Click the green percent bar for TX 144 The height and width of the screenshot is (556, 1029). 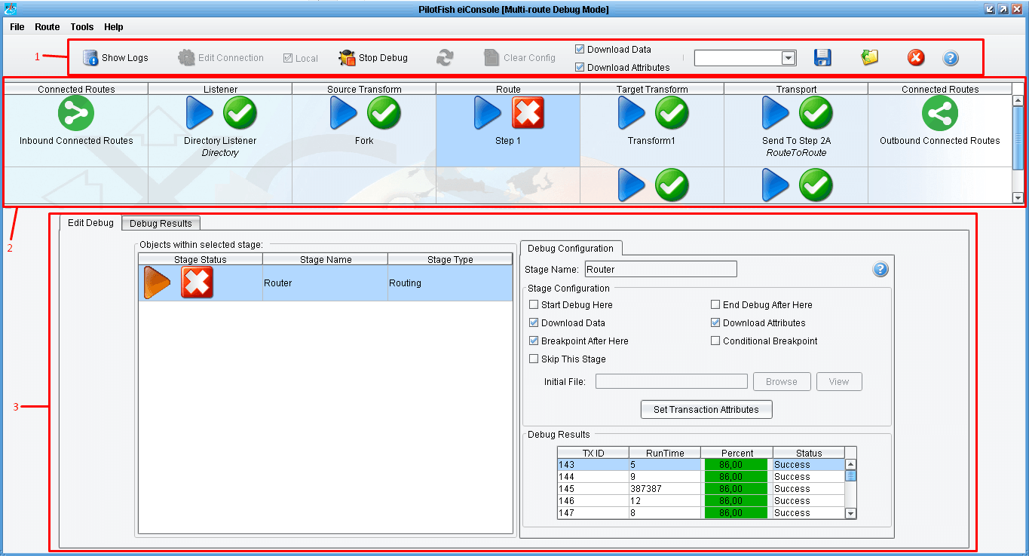(736, 477)
